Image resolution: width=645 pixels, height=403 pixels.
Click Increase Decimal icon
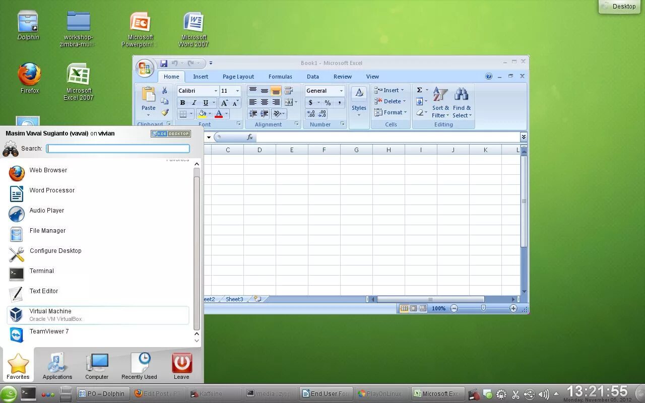pyautogui.click(x=311, y=114)
